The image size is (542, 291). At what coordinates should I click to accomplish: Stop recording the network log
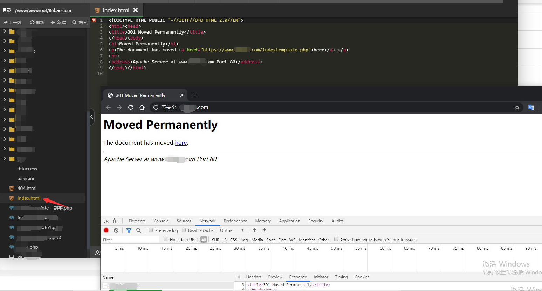click(106, 230)
